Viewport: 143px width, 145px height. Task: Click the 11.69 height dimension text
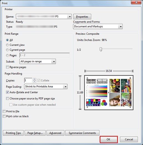coord(80,92)
